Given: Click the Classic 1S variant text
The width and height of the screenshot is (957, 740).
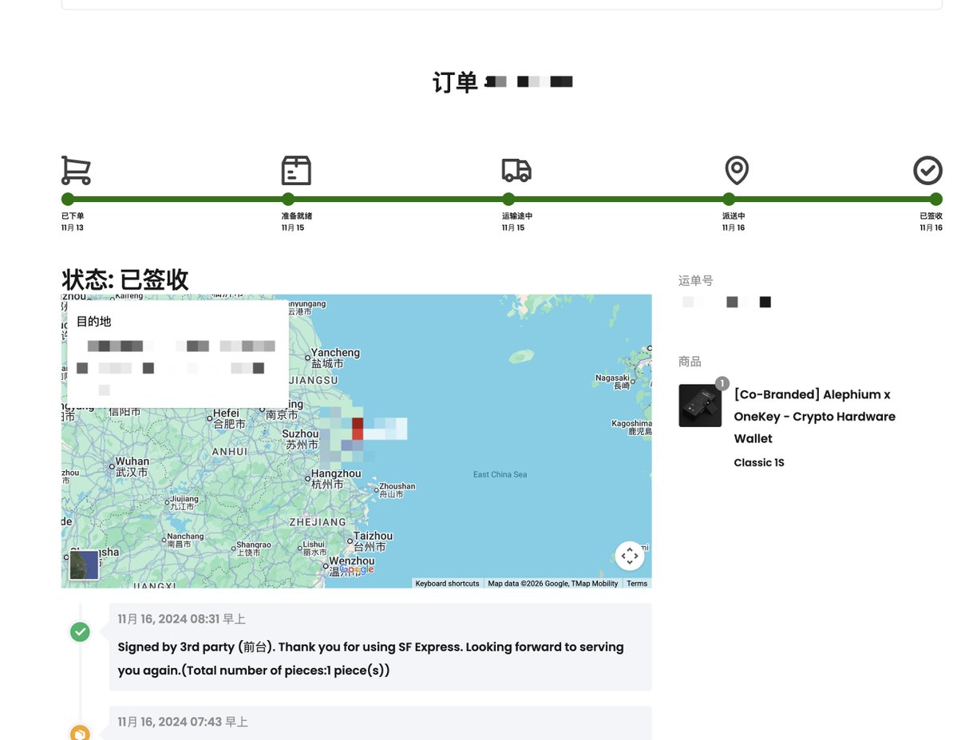Looking at the screenshot, I should [758, 463].
